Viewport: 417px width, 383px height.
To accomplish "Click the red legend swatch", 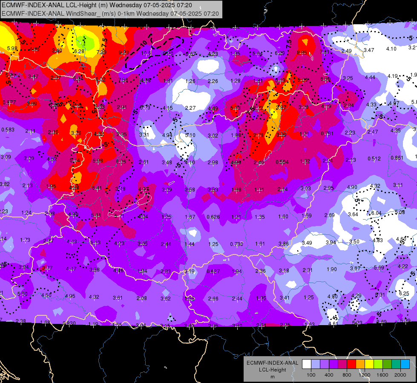I will (351, 364).
